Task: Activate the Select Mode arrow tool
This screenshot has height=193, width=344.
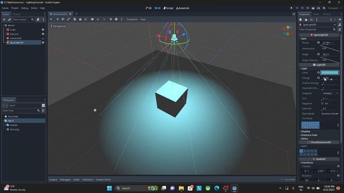Action: point(51,19)
